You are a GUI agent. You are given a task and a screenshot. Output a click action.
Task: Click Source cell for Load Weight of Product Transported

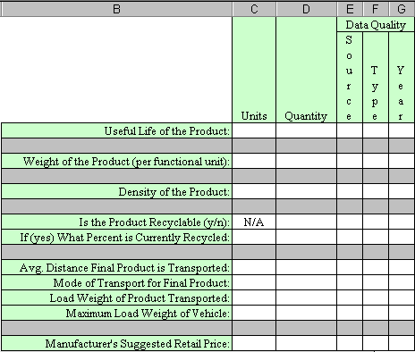coord(350,298)
